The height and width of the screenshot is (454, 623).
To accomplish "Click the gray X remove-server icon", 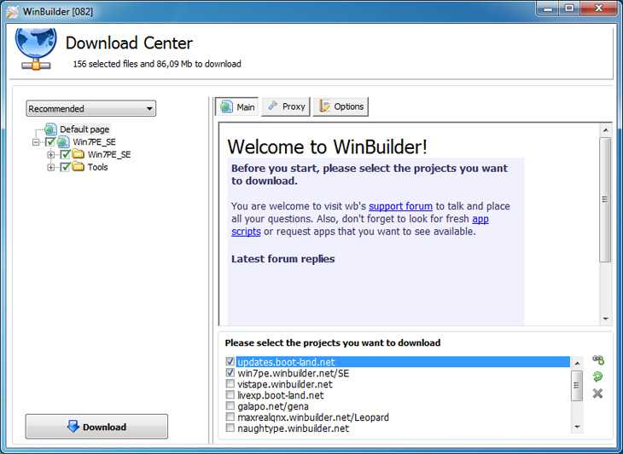I will [597, 394].
